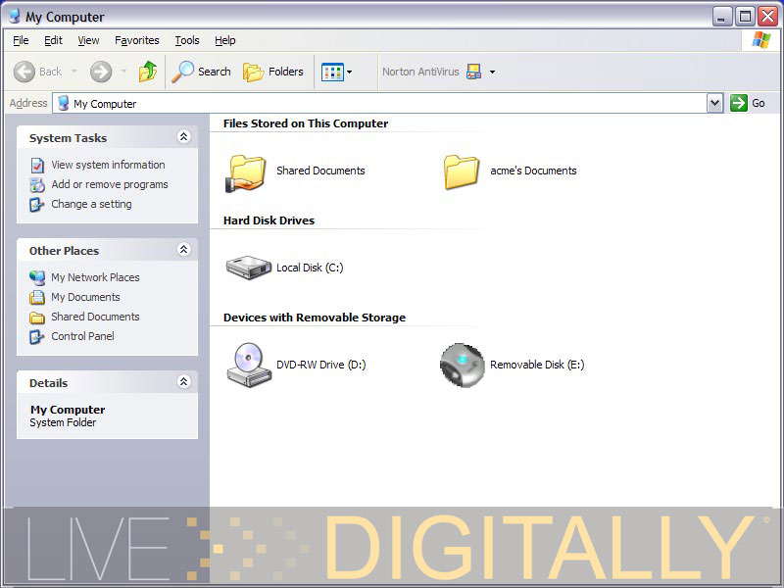Screen dimensions: 784x588
Task: Open the Views dropdown in toolbar
Action: click(x=336, y=72)
